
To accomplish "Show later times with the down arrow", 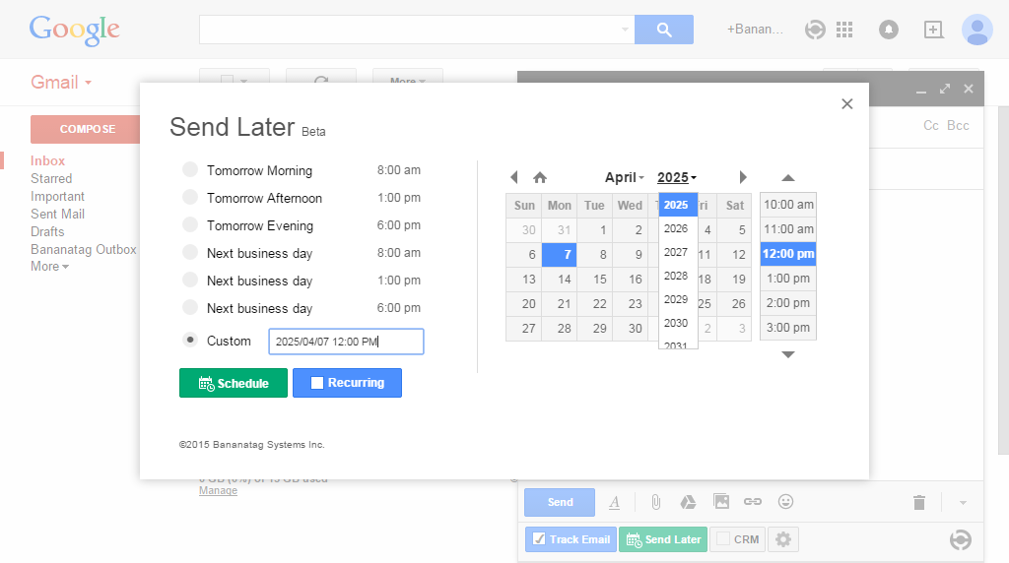I will click(788, 354).
